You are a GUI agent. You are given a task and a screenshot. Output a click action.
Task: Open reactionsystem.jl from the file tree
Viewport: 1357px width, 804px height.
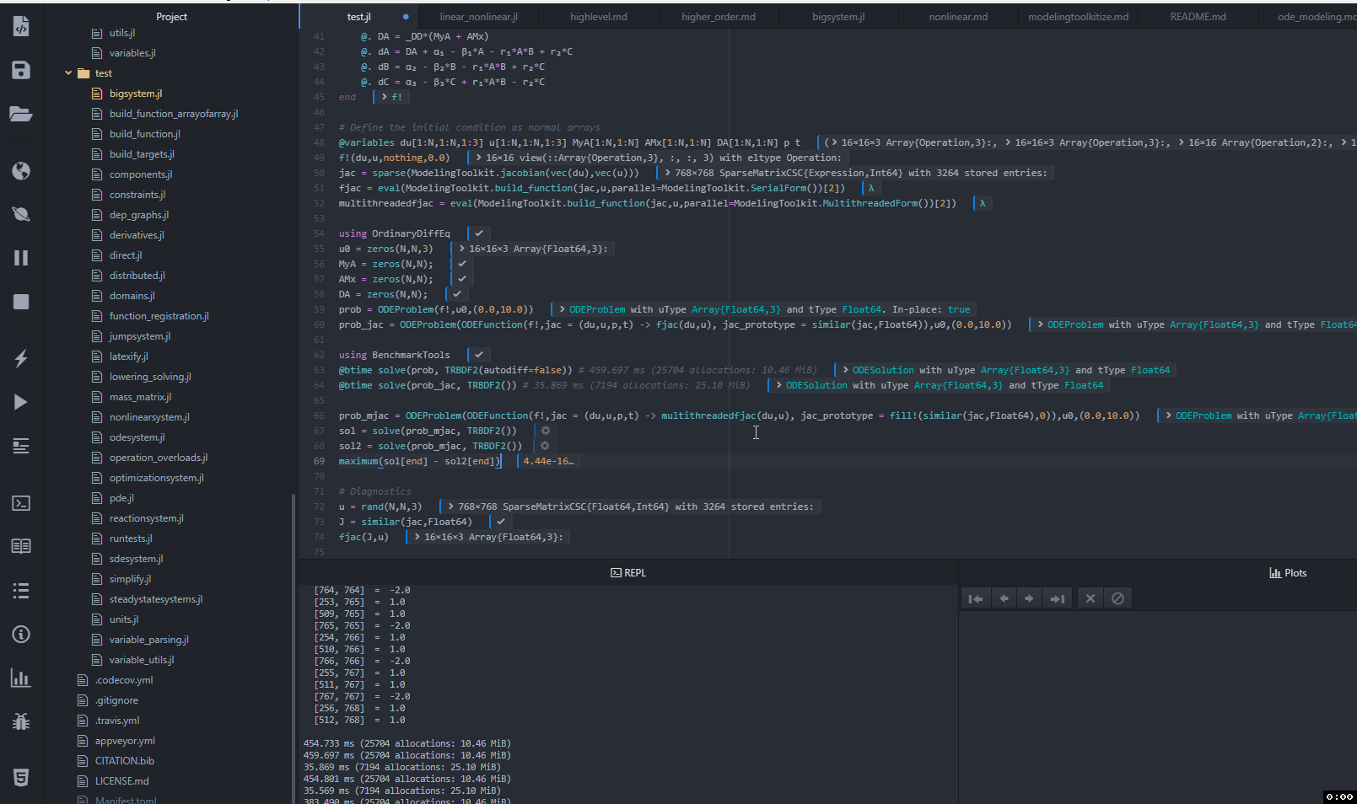coord(146,518)
